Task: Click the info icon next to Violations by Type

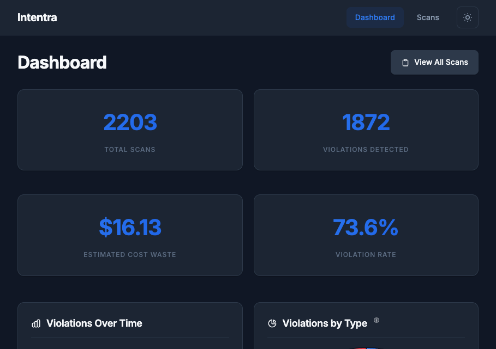Action: [377, 320]
